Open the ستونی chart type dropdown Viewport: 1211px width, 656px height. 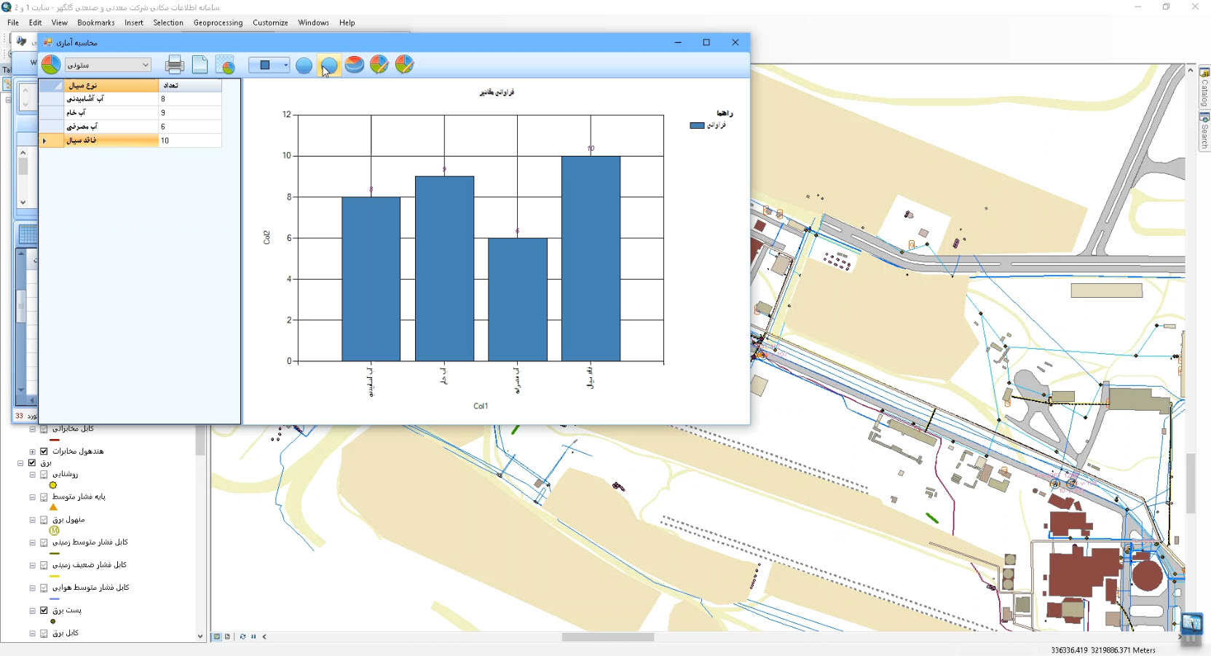coord(145,65)
